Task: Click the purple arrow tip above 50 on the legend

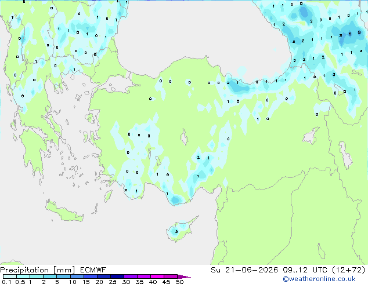Action: [x=184, y=276]
